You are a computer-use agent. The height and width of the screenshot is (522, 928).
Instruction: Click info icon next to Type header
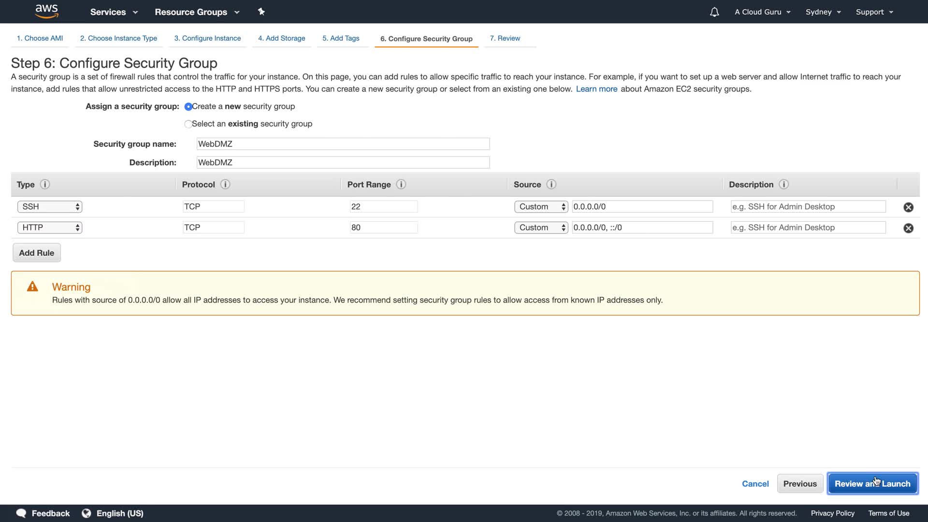coord(45,184)
